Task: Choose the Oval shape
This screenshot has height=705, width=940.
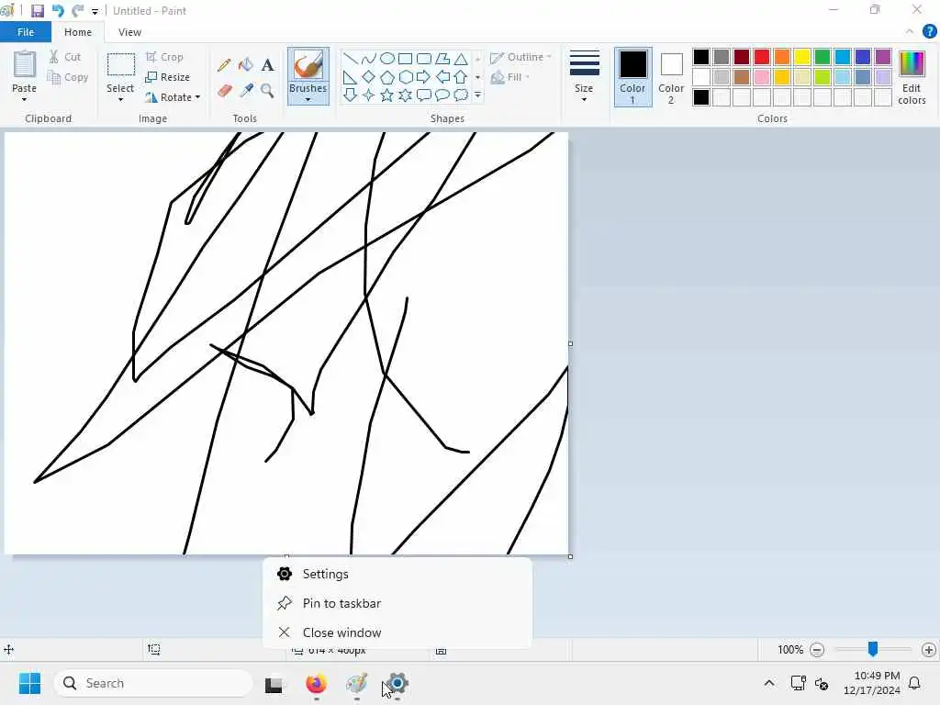Action: point(387,58)
